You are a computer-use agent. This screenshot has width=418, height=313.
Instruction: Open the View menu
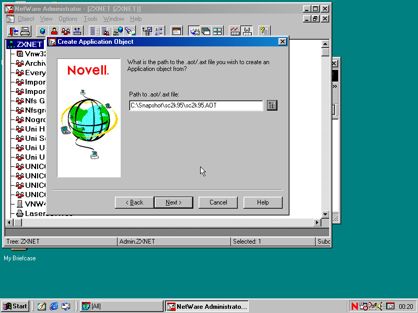point(46,19)
